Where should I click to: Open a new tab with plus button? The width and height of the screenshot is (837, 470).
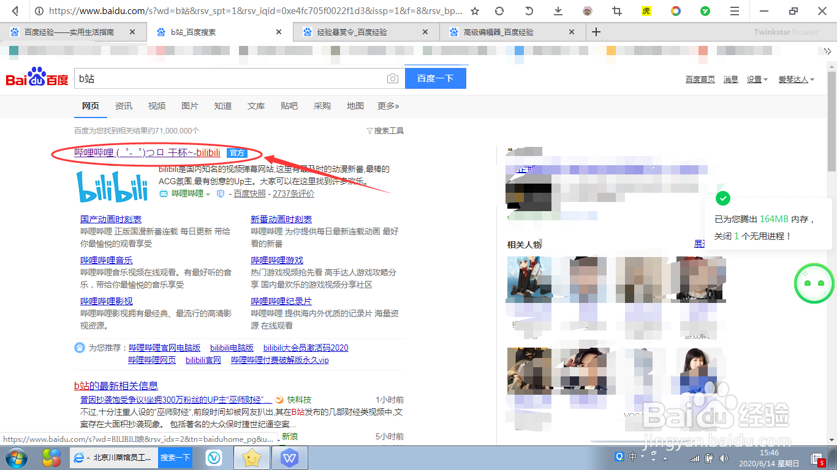pos(596,32)
